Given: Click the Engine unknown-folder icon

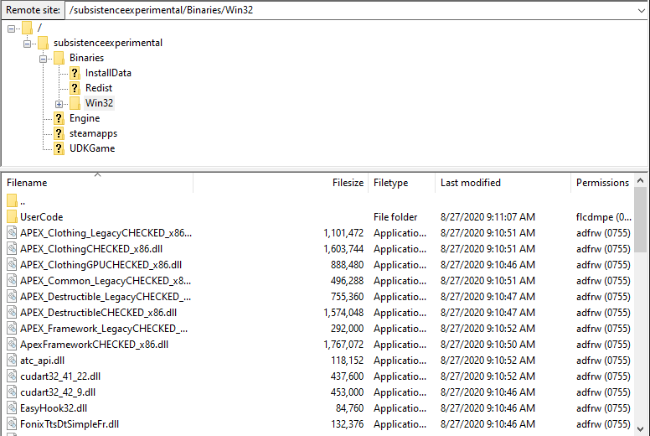Looking at the screenshot, I should pyautogui.click(x=59, y=118).
